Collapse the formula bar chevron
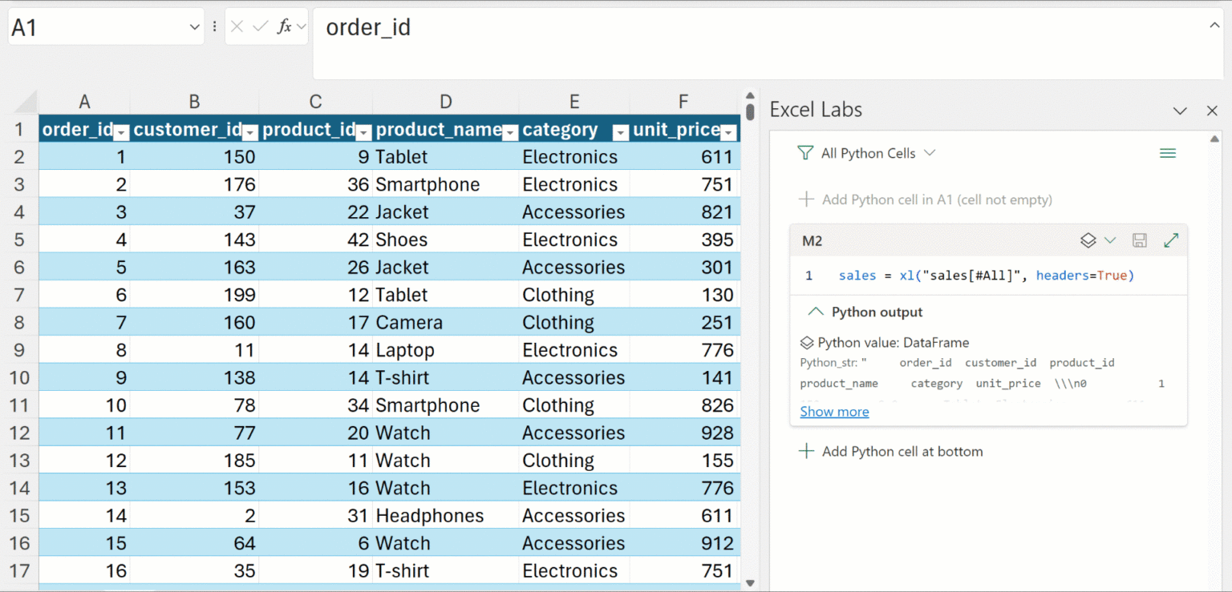Image resolution: width=1232 pixels, height=592 pixels. point(1214,26)
